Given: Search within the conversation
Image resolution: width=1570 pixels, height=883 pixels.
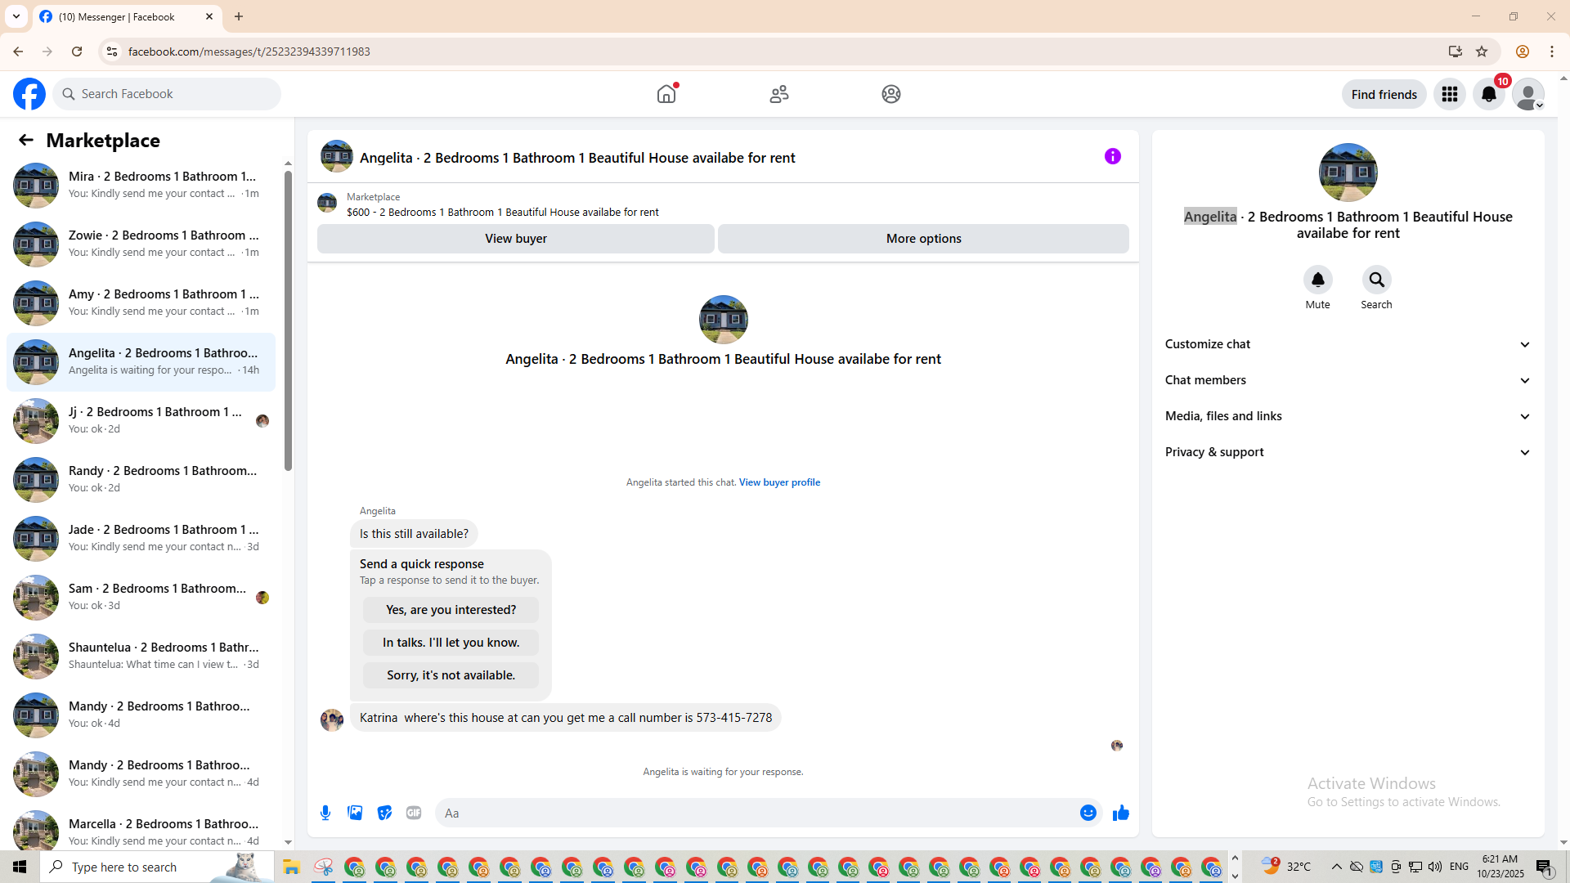Looking at the screenshot, I should 1376,280.
